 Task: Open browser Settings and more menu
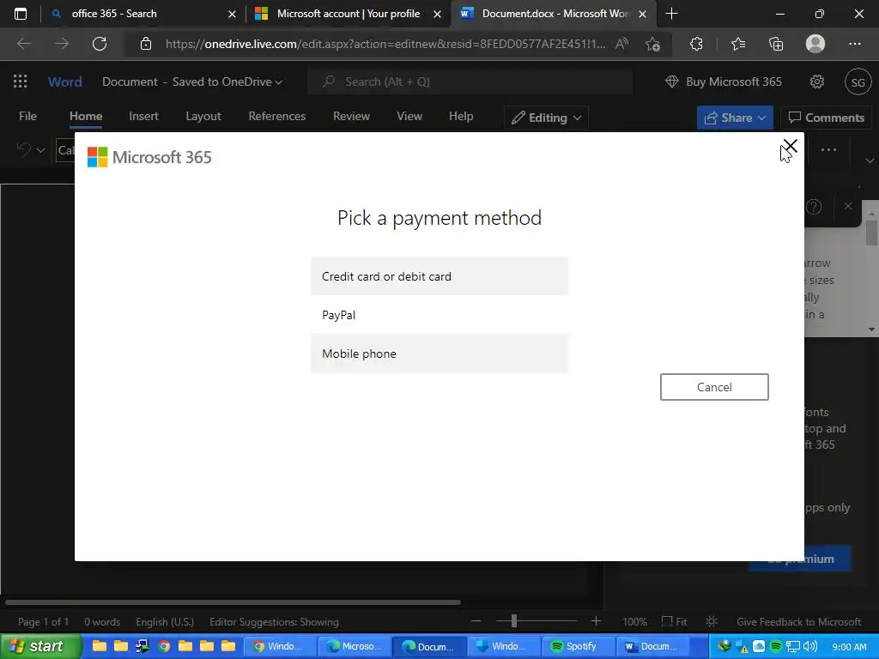(x=854, y=44)
